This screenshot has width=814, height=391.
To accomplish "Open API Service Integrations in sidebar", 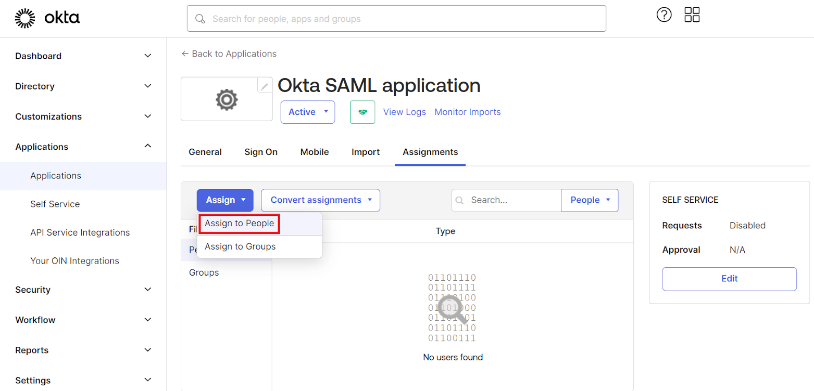I will 80,232.
